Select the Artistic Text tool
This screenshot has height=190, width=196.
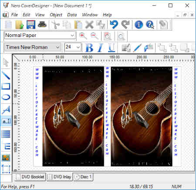point(6,110)
